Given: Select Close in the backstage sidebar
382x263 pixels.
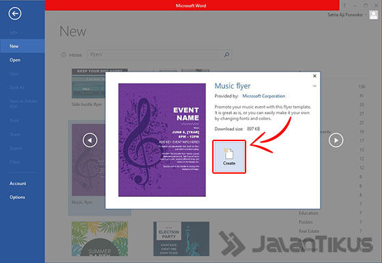Looking at the screenshot, I should pyautogui.click(x=23, y=161).
